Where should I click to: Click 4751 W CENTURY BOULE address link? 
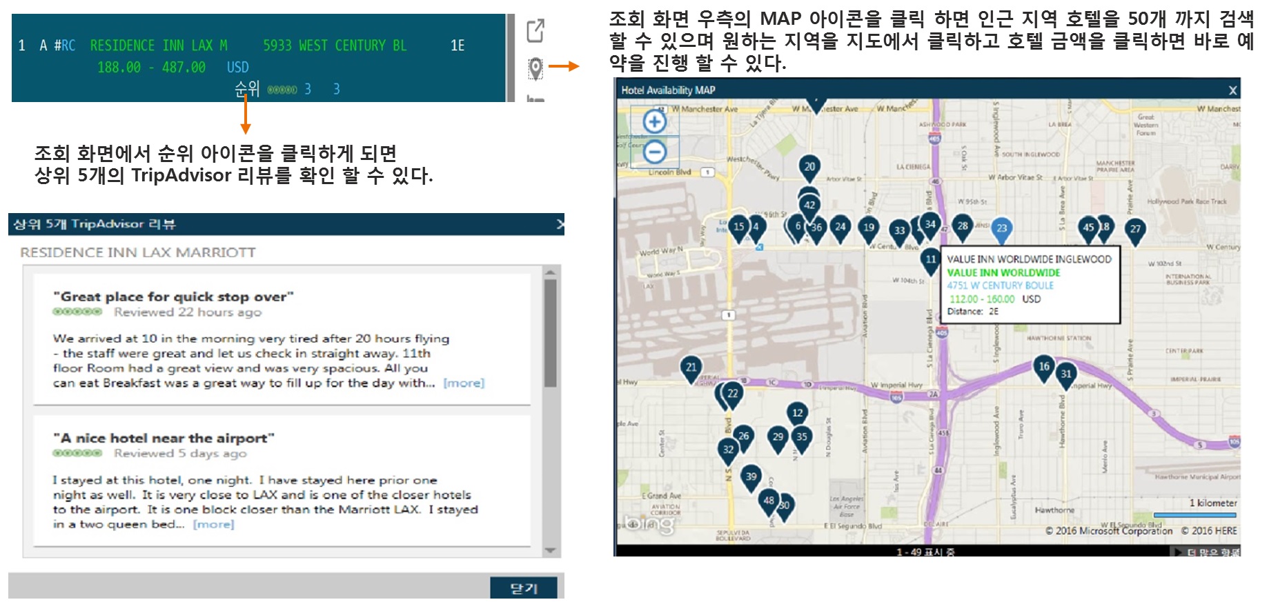[1001, 285]
